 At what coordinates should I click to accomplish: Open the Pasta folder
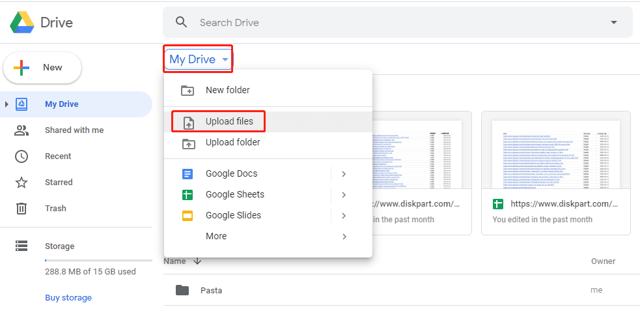(212, 291)
